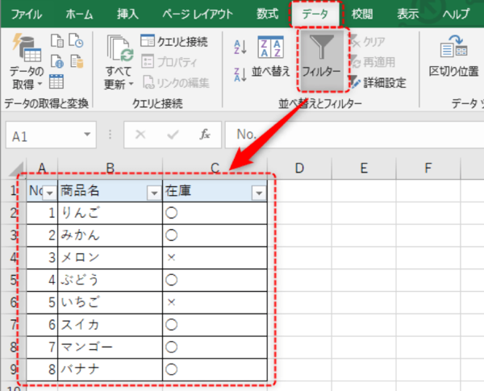The image size is (484, 391).
Task: Select column E header
Action: tap(364, 168)
